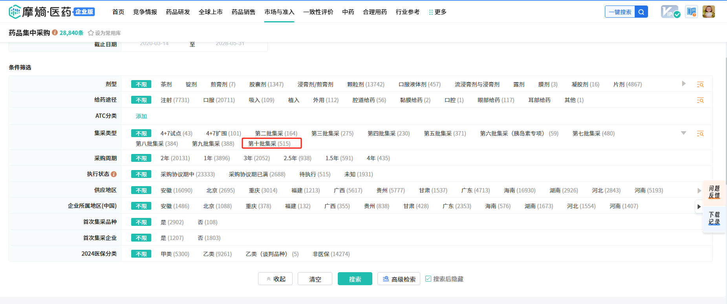Click the star icon 设为常用库
The height and width of the screenshot is (304, 727).
click(x=91, y=33)
